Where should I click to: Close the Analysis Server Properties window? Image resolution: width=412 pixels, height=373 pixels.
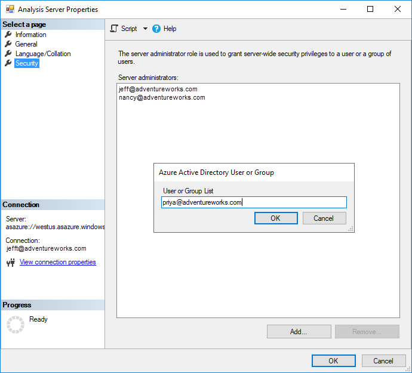[x=398, y=9]
